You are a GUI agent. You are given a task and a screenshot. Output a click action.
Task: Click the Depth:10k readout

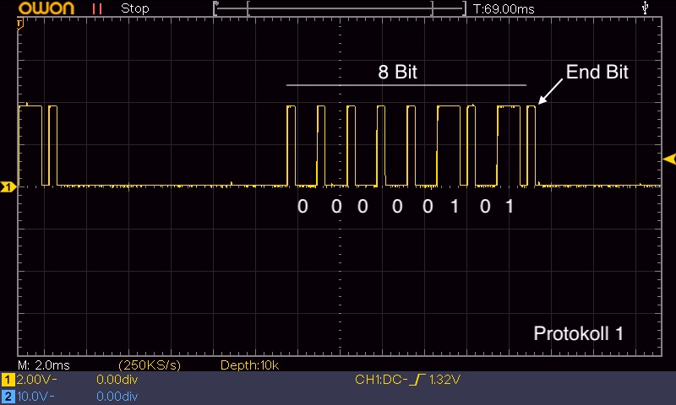[249, 365]
